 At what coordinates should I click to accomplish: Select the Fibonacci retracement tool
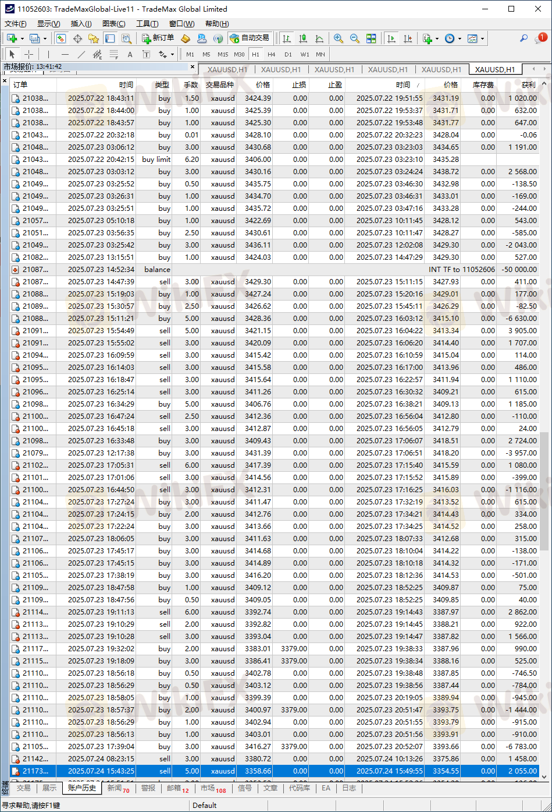[x=113, y=54]
